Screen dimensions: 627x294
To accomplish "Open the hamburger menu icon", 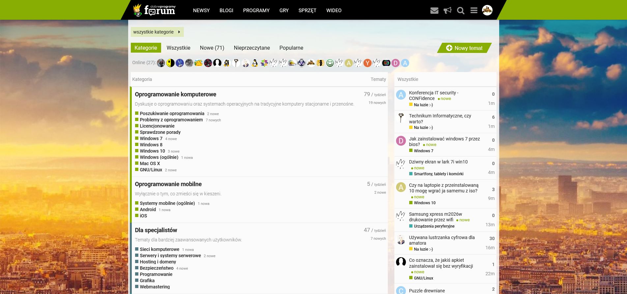I will click(474, 11).
